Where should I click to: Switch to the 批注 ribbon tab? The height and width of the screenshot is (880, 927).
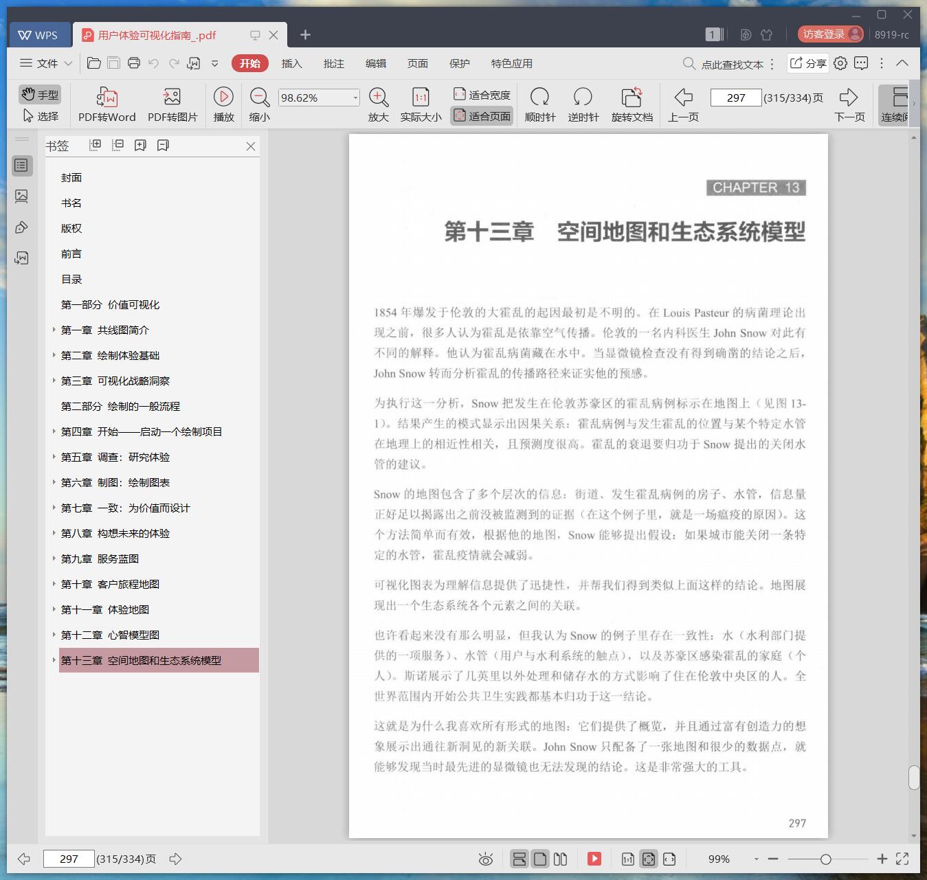pyautogui.click(x=333, y=63)
